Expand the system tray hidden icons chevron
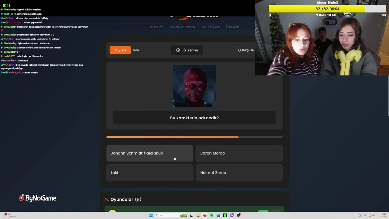Image resolution: width=389 pixels, height=219 pixels. pyautogui.click(x=355, y=215)
